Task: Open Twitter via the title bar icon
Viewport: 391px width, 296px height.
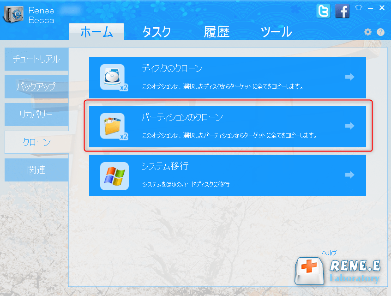Action: (323, 11)
